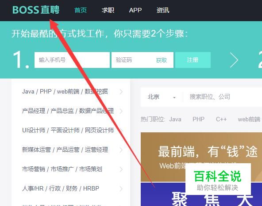Expand the 市场营销 / 市场推广 category chevron
The image size is (262, 206).
(121, 169)
